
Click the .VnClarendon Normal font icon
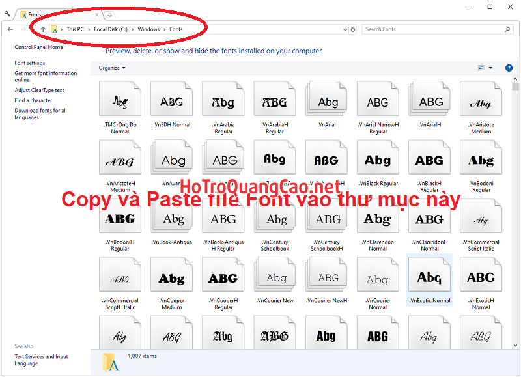(378, 219)
